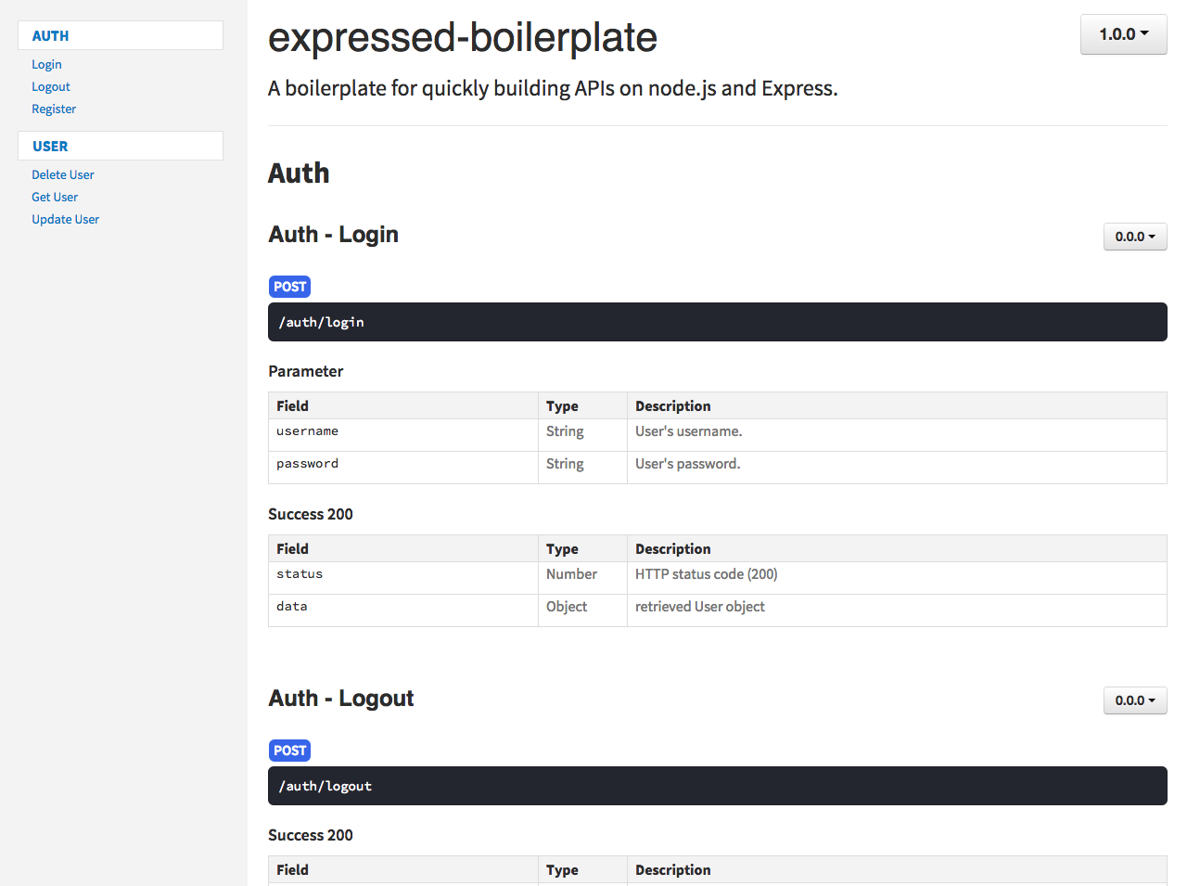Click the "User's username." description cell

click(x=897, y=435)
